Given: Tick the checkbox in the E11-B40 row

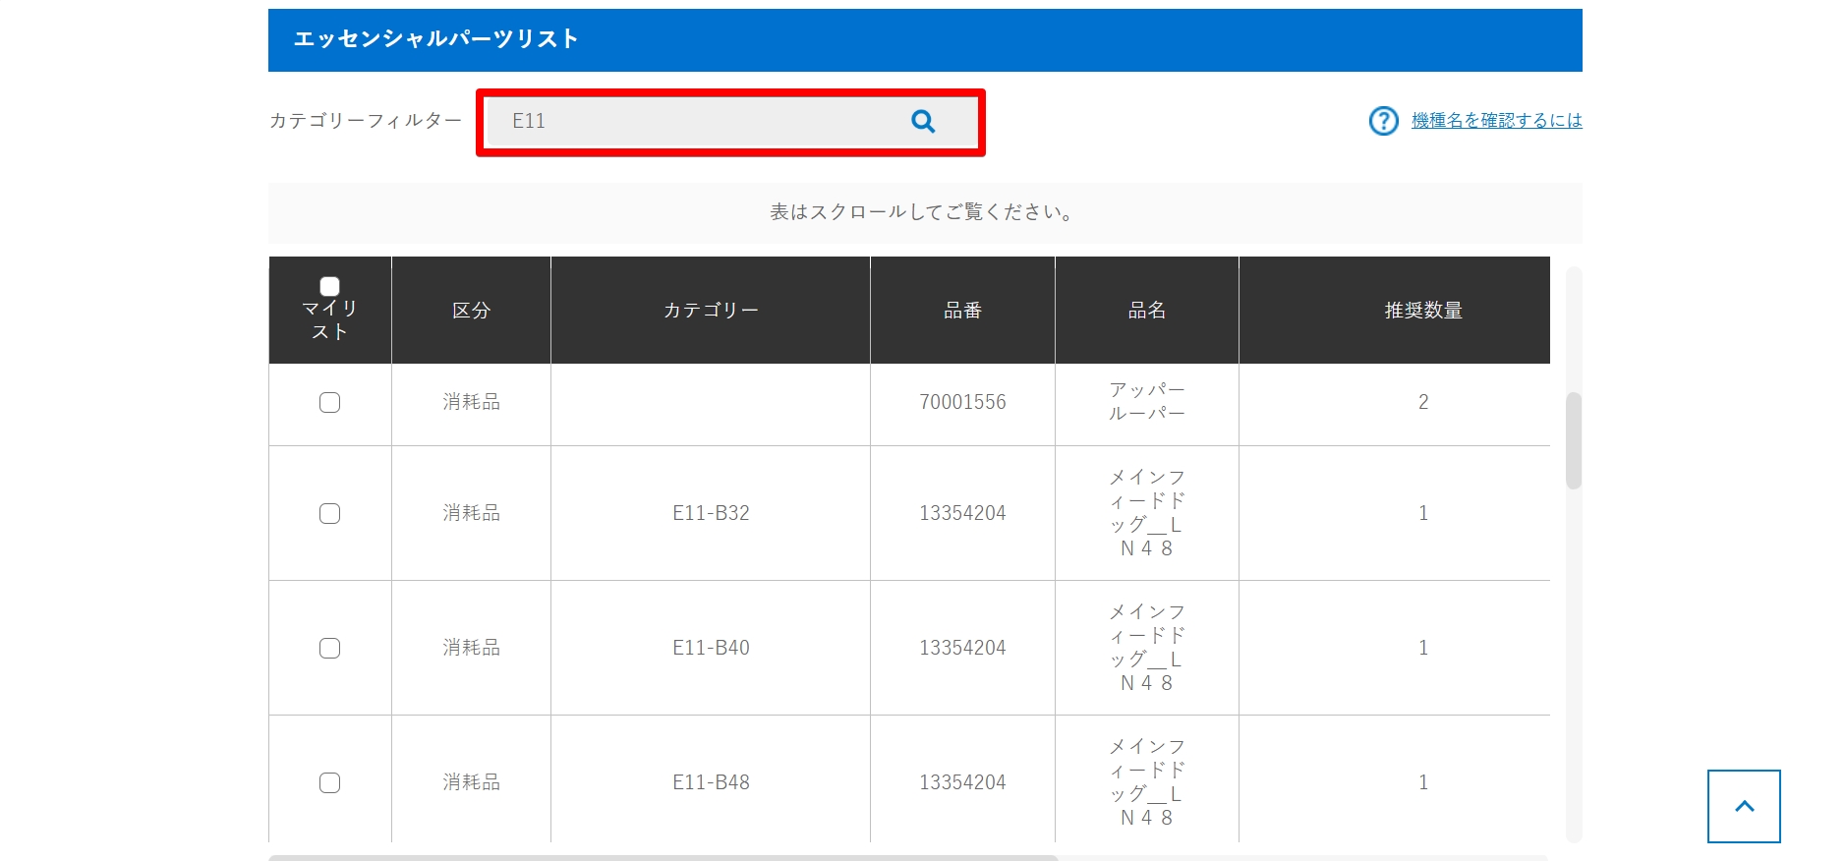Looking at the screenshot, I should (330, 649).
